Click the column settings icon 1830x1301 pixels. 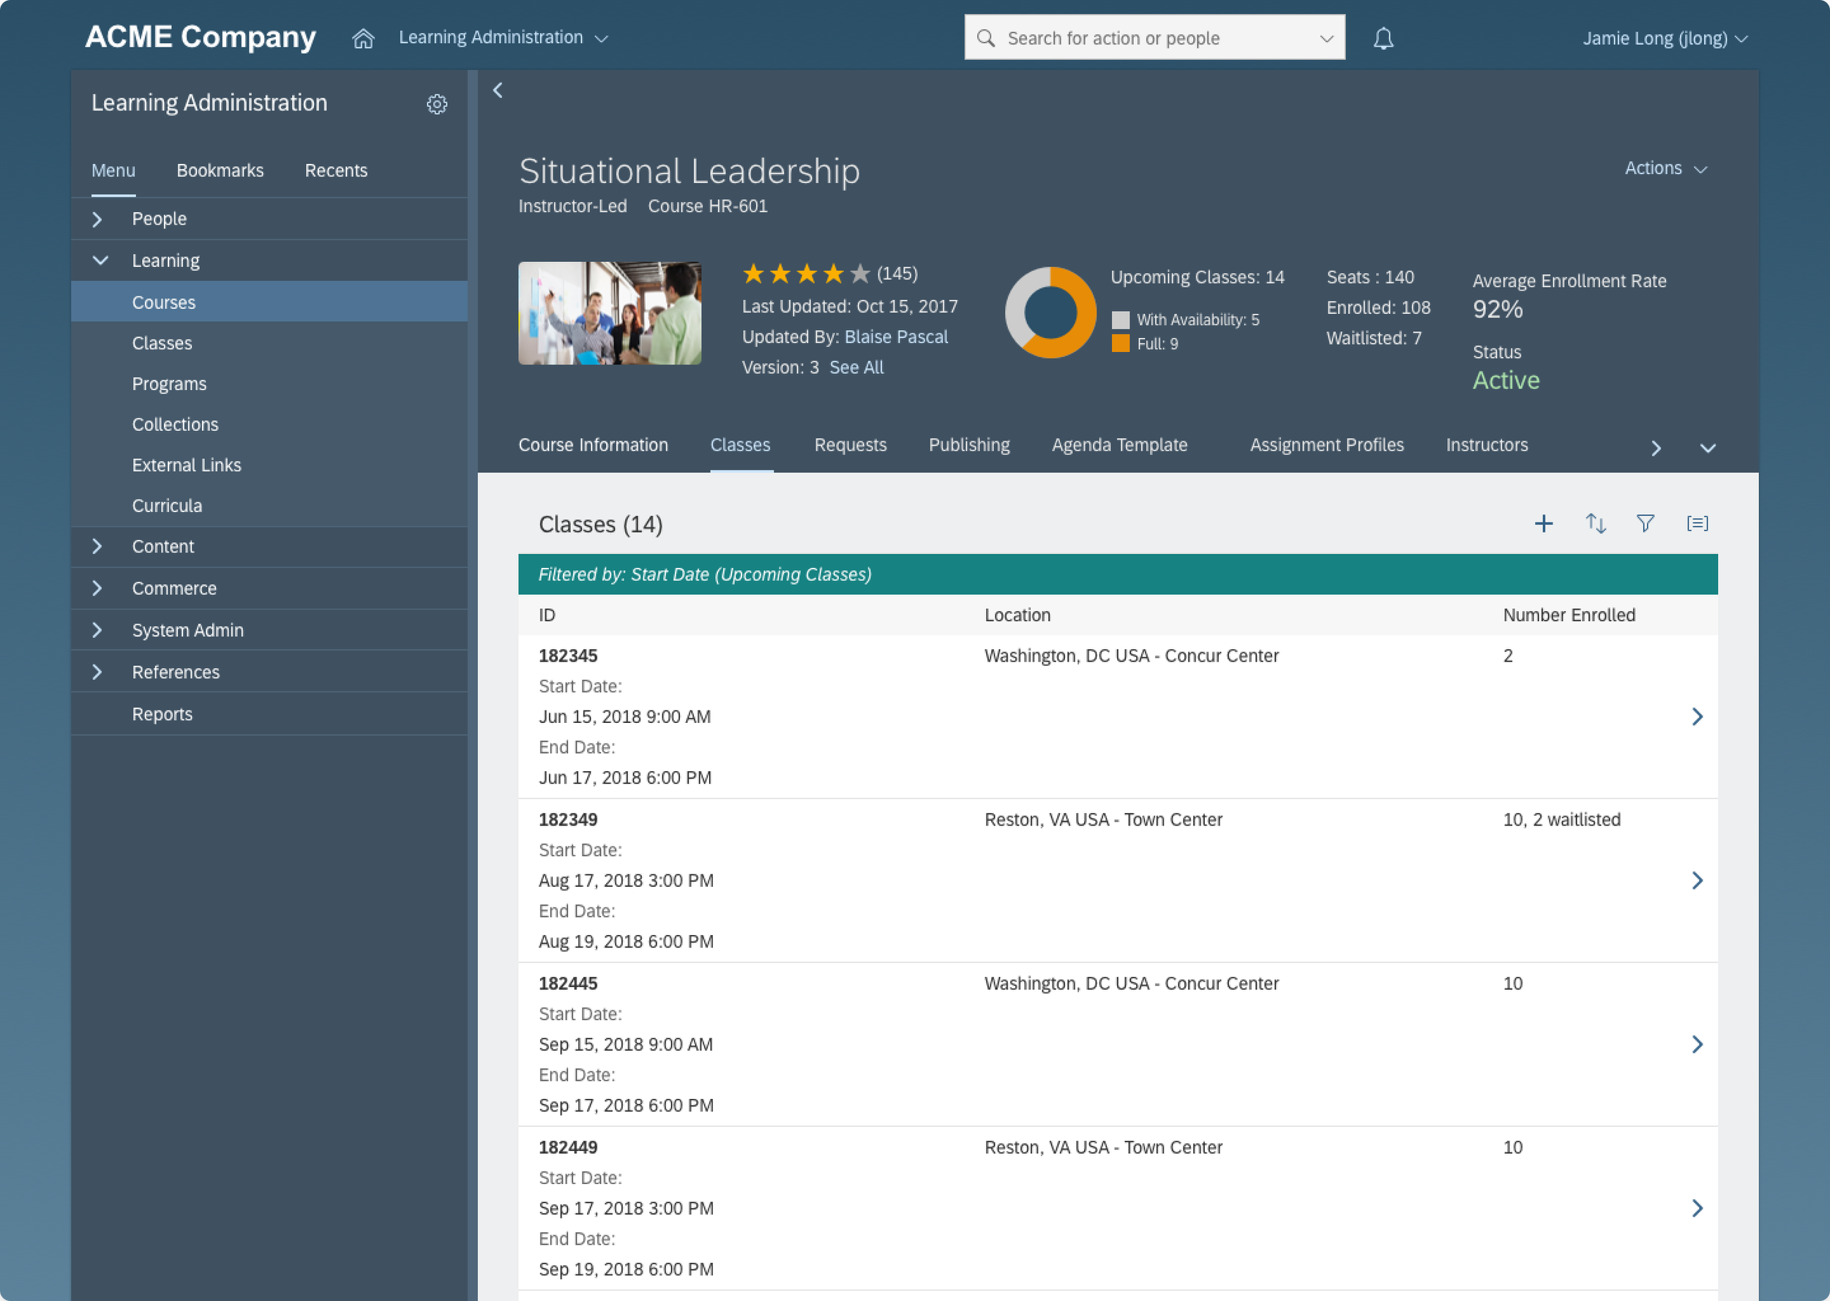click(x=1697, y=524)
